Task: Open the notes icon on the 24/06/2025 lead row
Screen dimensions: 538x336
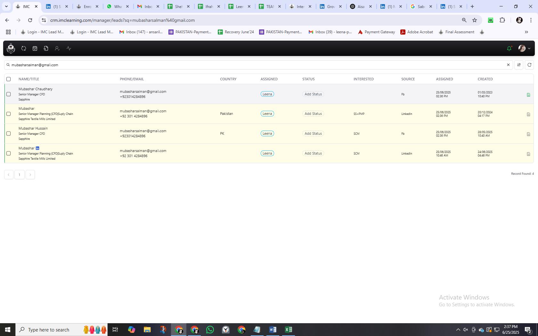Action: [528, 154]
